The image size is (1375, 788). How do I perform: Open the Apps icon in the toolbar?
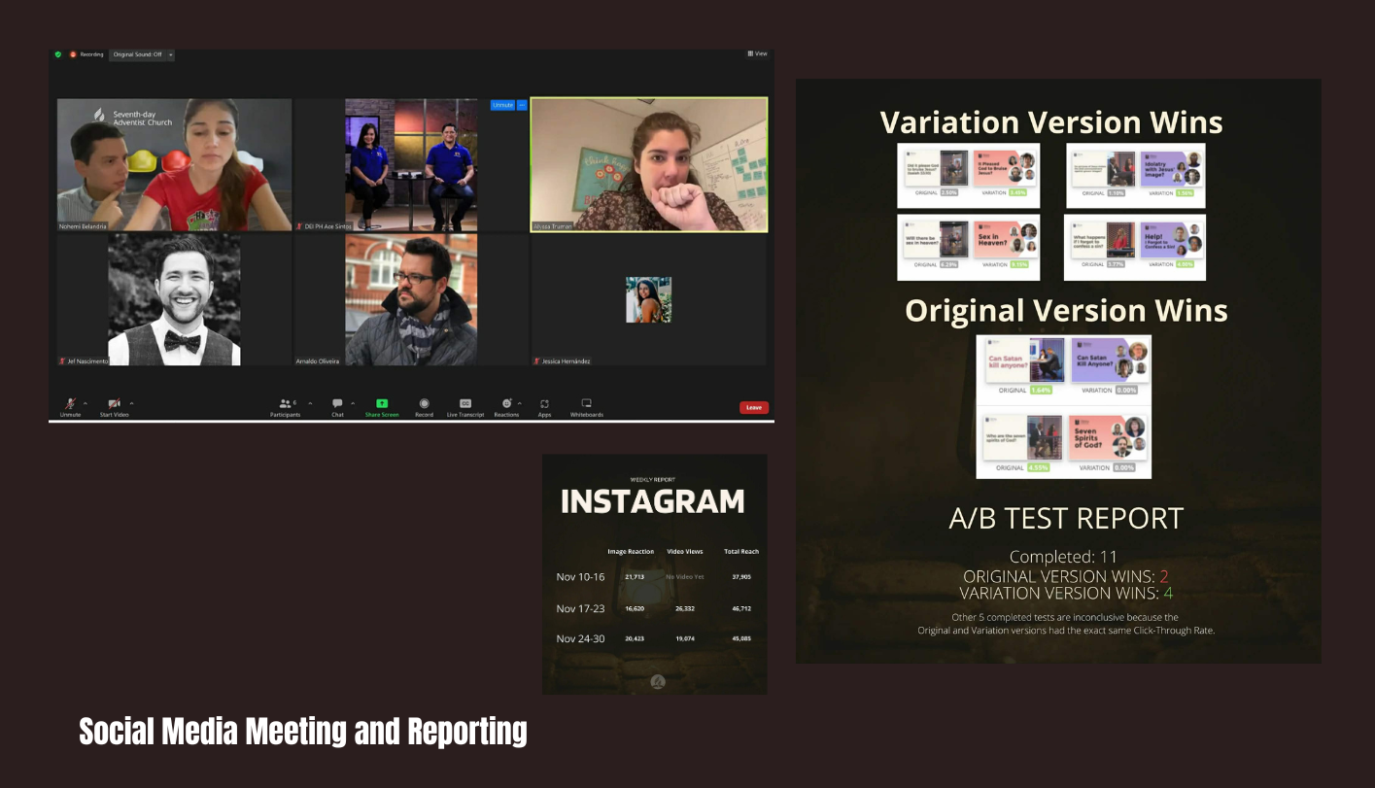[544, 403]
